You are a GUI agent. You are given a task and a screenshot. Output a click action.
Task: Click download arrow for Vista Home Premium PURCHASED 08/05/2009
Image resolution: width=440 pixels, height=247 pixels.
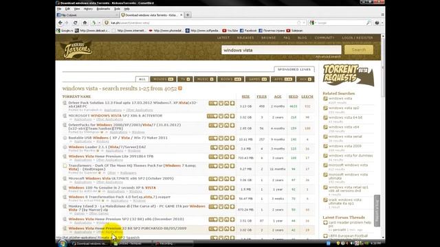(x=232, y=228)
